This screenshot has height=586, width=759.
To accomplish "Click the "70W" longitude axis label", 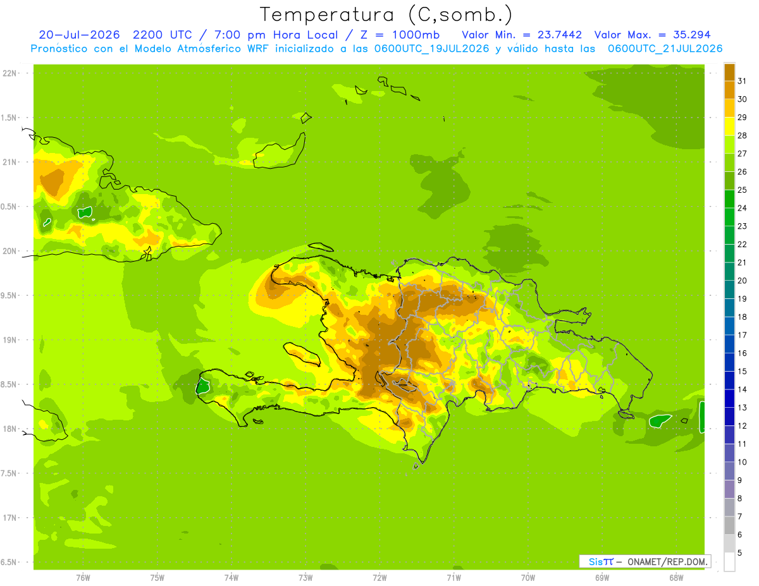I will point(528,578).
